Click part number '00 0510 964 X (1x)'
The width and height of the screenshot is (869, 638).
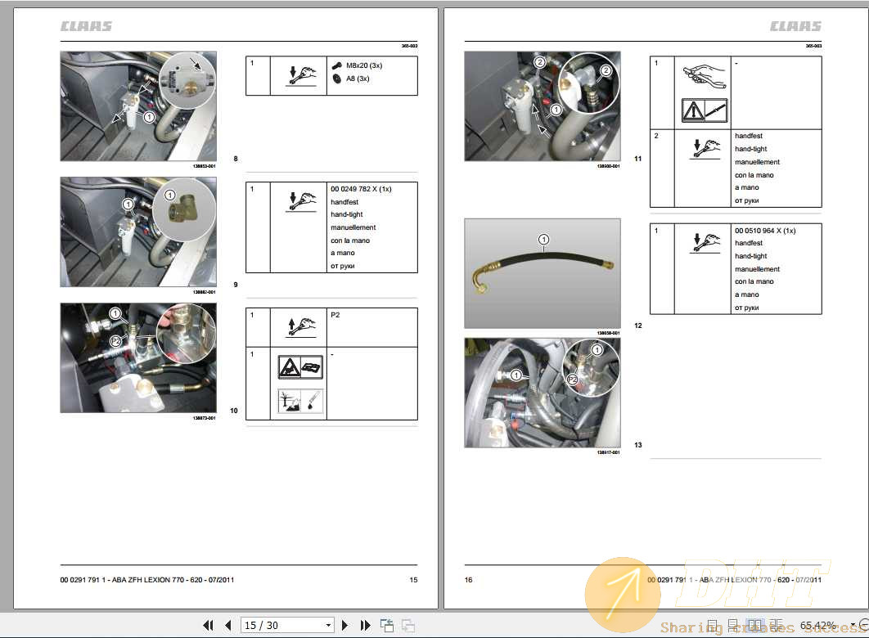pyautogui.click(x=765, y=231)
